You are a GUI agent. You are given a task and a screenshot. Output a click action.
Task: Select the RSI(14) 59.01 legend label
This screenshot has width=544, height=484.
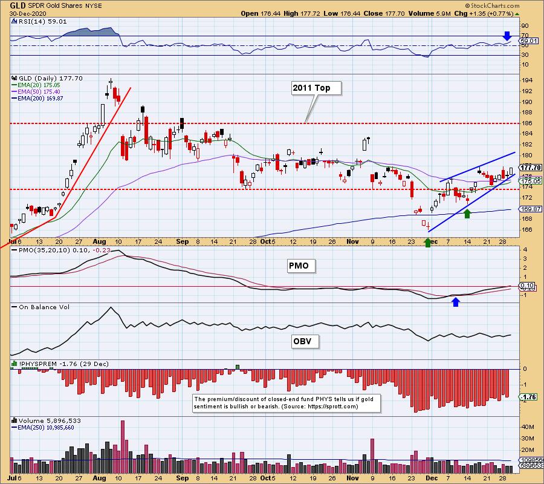pyautogui.click(x=43, y=21)
